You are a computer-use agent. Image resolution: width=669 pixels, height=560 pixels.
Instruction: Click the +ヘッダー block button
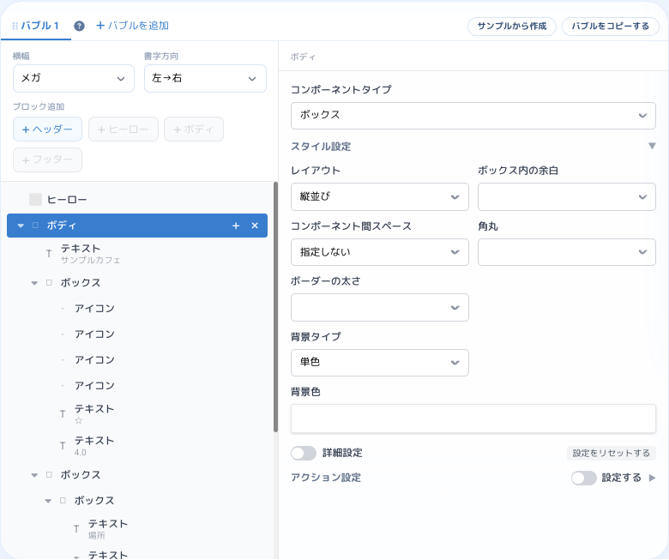coord(47,129)
